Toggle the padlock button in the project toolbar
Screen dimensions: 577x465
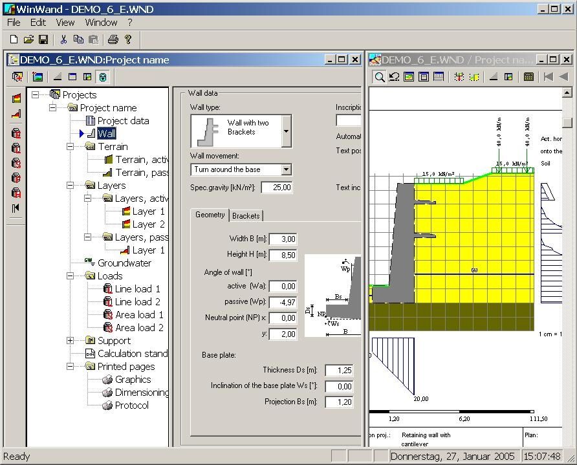(x=102, y=77)
